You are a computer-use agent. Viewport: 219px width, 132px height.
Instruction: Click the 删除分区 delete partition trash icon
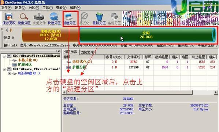(99, 18)
